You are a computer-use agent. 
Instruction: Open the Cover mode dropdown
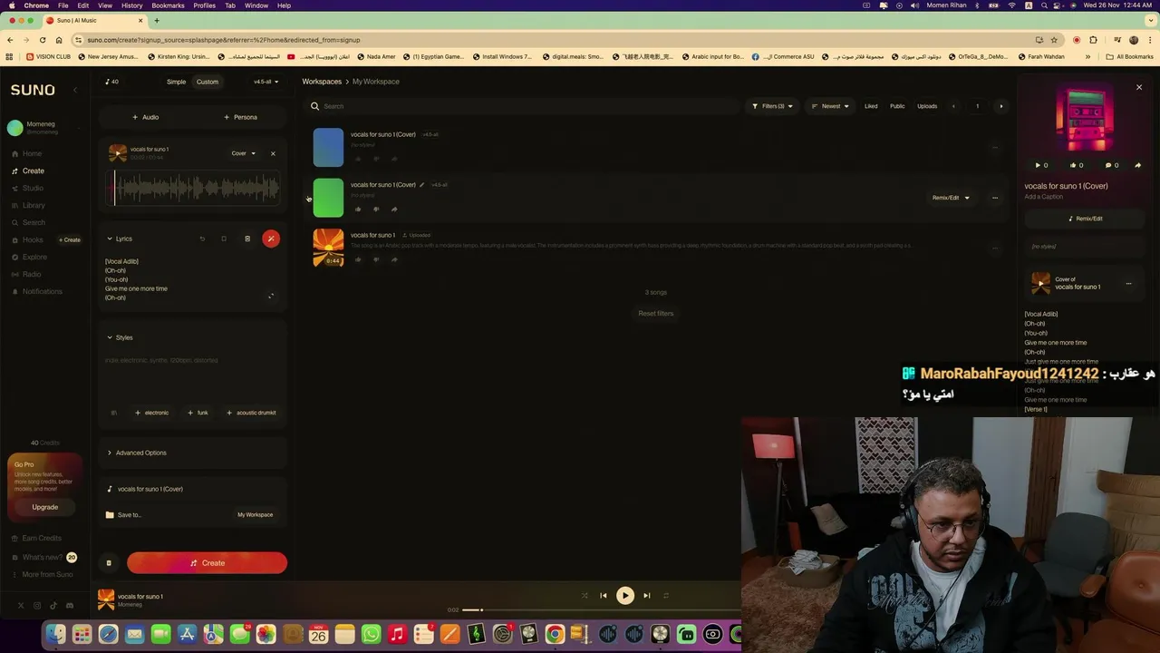point(243,153)
